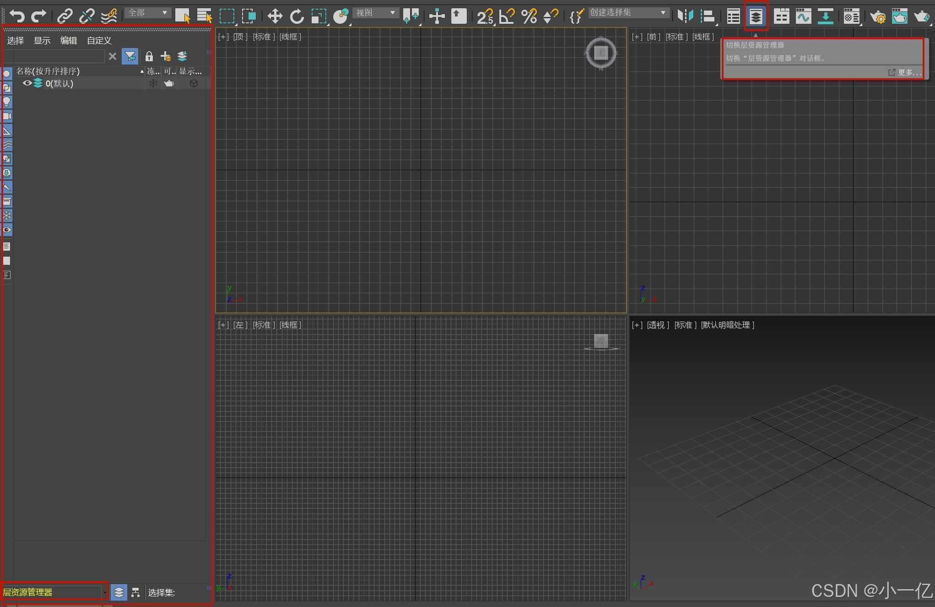Toggle Window/Crossing selection mode

coord(249,16)
